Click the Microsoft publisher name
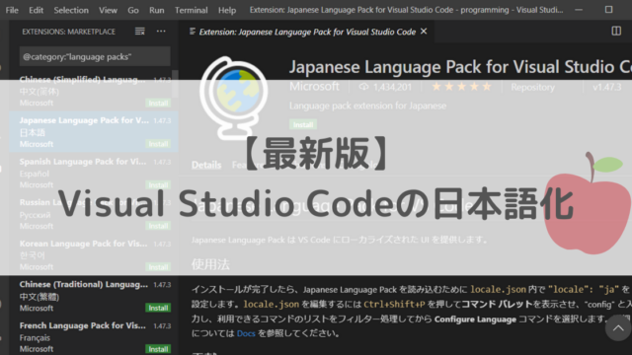The image size is (632, 355). pyautogui.click(x=314, y=87)
